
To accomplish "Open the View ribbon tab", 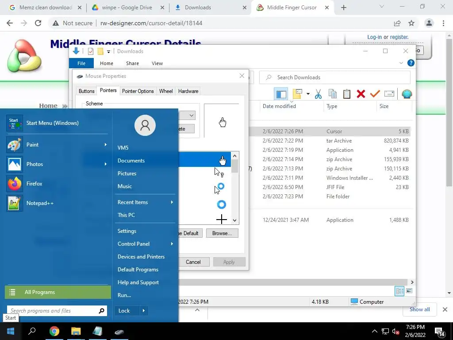I will 157,63.
